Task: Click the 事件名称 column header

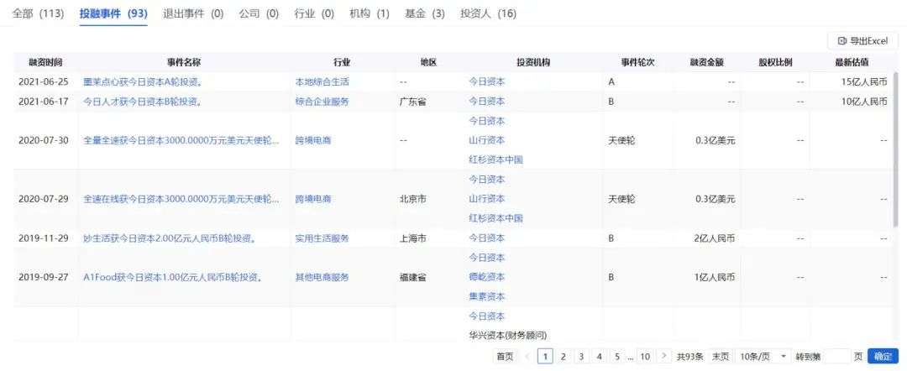Action: (184, 62)
